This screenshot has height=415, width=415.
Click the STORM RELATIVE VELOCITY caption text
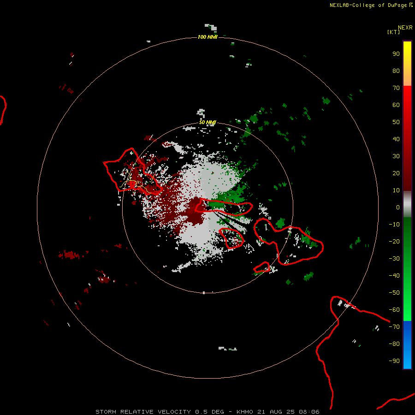pos(143,412)
